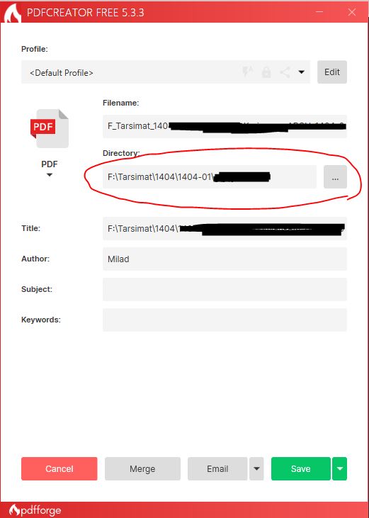The image size is (369, 518).
Task: Expand the PDF output format arrow
Action: tap(50, 175)
